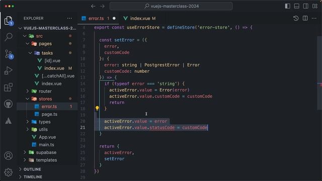Open the page.ts file
The height and width of the screenshot is (181, 322).
47,114
